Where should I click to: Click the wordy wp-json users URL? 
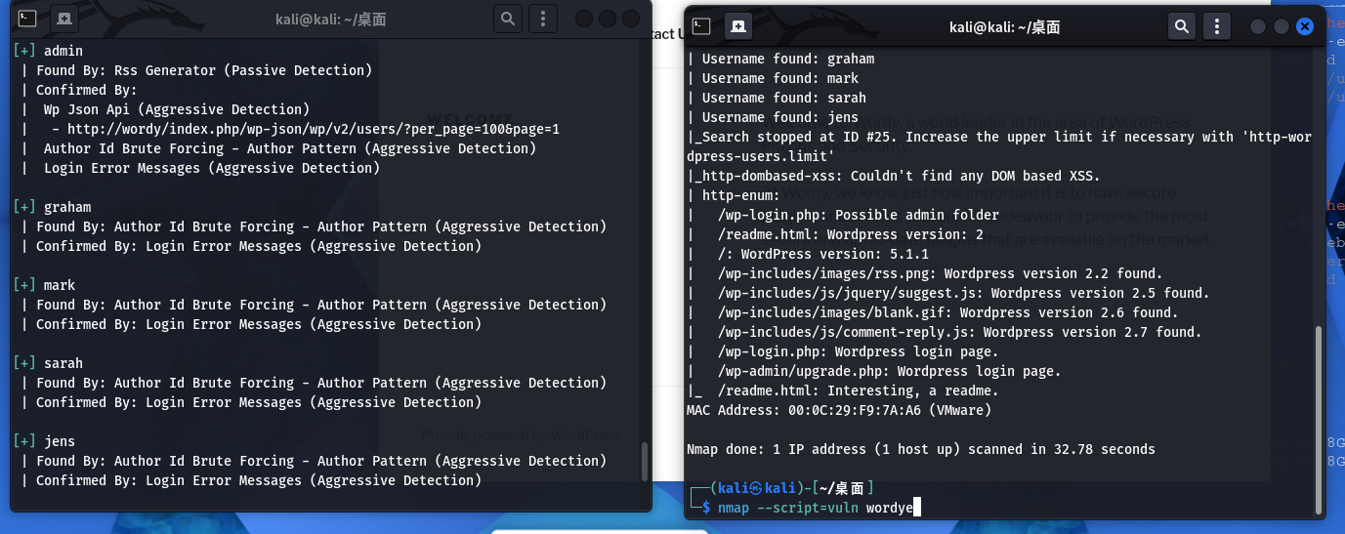point(313,129)
